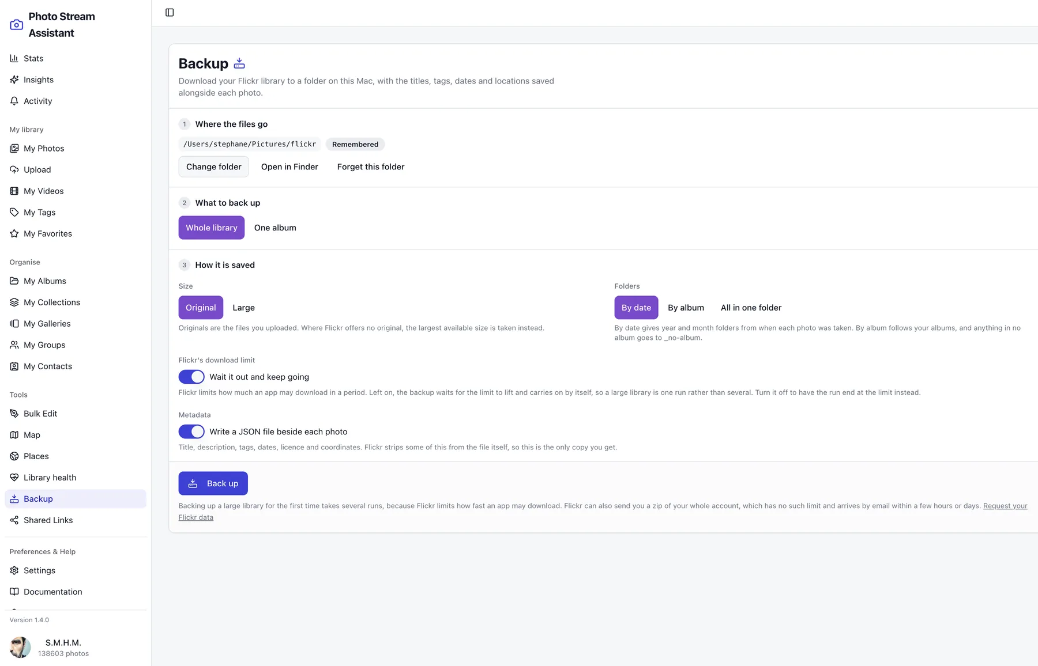Follow the Request your Flickr data link
The width and height of the screenshot is (1038, 666).
[1005, 506]
